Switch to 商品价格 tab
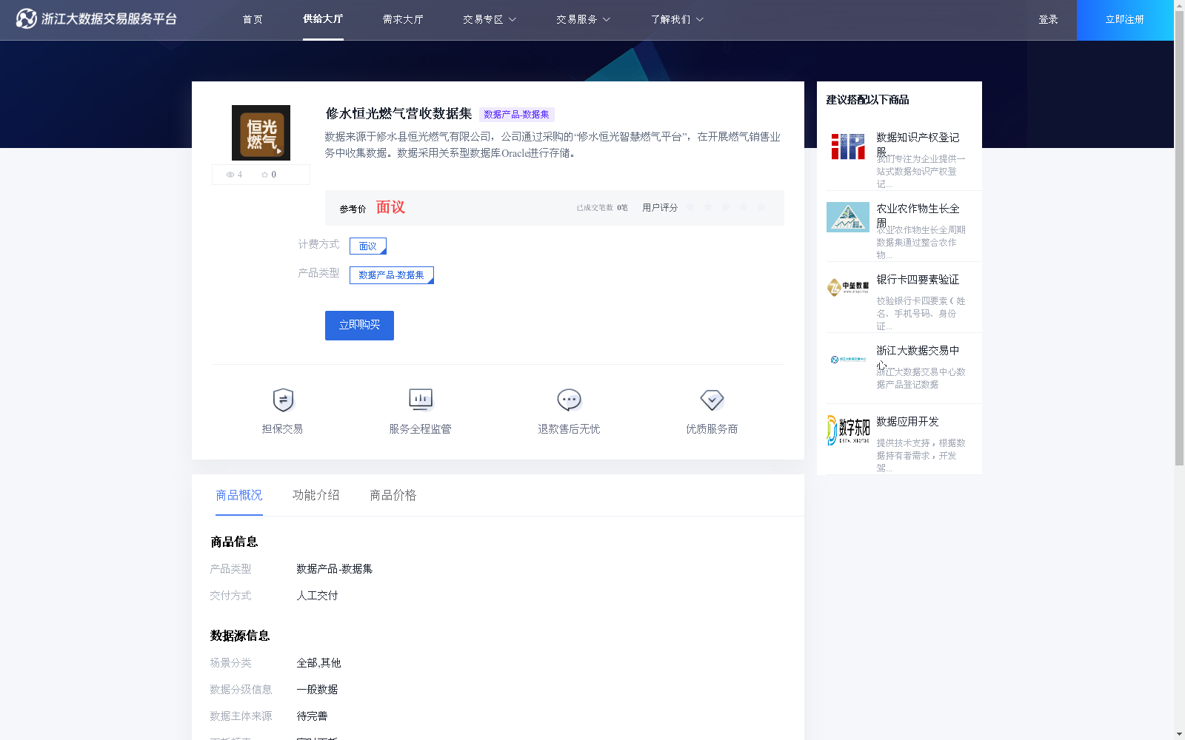Screen dimensions: 1185x740 [x=393, y=495]
